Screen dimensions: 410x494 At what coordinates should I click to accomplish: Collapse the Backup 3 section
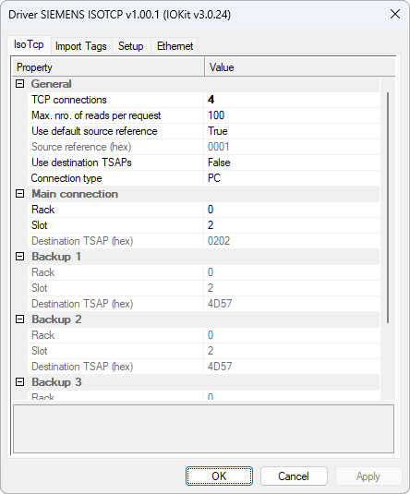coord(20,382)
